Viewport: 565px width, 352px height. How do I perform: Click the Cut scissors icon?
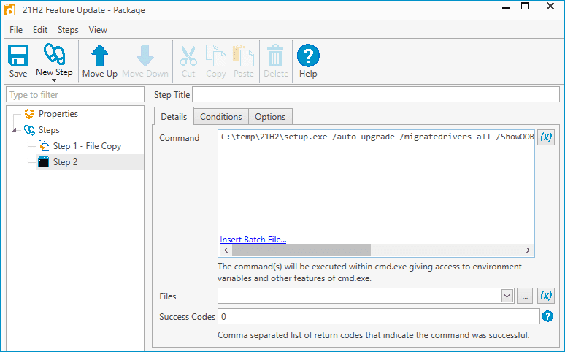[188, 56]
